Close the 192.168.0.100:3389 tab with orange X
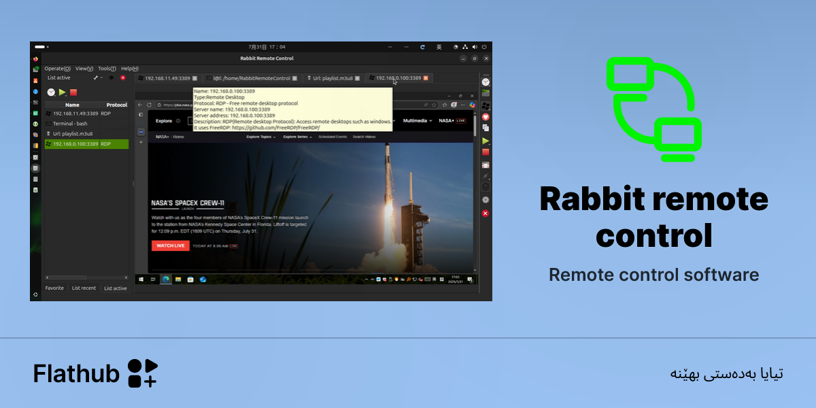The width and height of the screenshot is (816, 408). tap(426, 78)
